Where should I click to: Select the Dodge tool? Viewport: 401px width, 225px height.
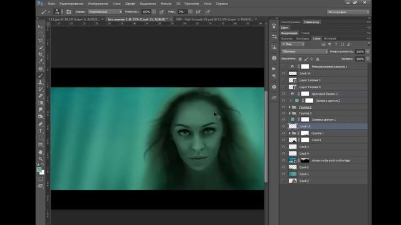[40, 117]
